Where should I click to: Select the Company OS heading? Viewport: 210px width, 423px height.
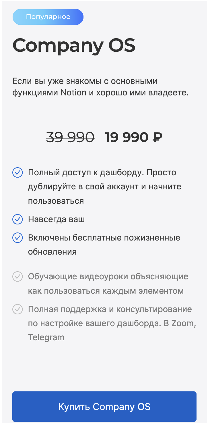[x=74, y=45]
